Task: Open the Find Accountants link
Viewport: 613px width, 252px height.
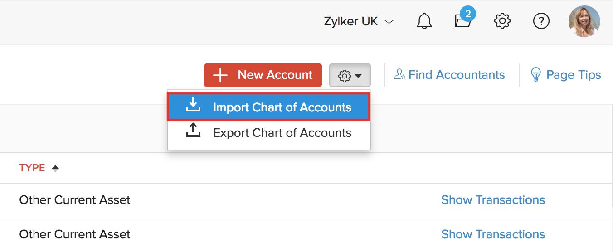Action: [x=456, y=75]
